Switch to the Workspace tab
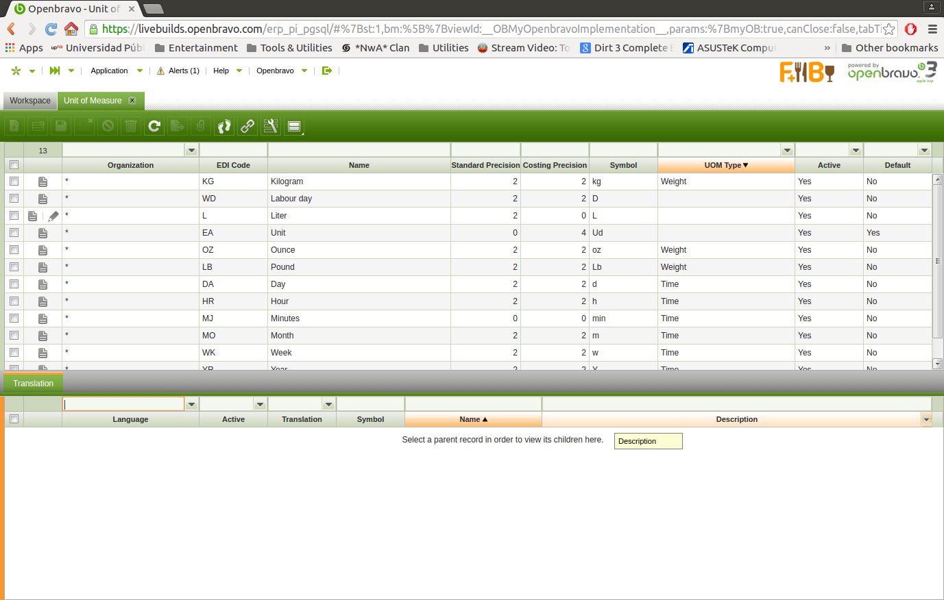The width and height of the screenshot is (944, 600). 30,101
